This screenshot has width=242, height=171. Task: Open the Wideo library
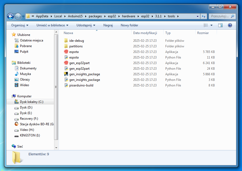click(24, 85)
